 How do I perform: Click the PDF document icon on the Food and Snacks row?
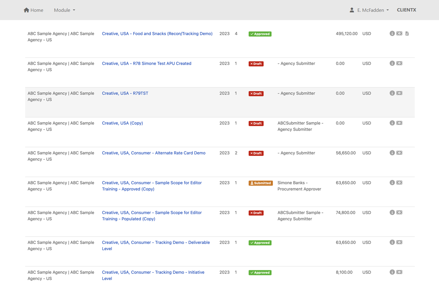407,33
